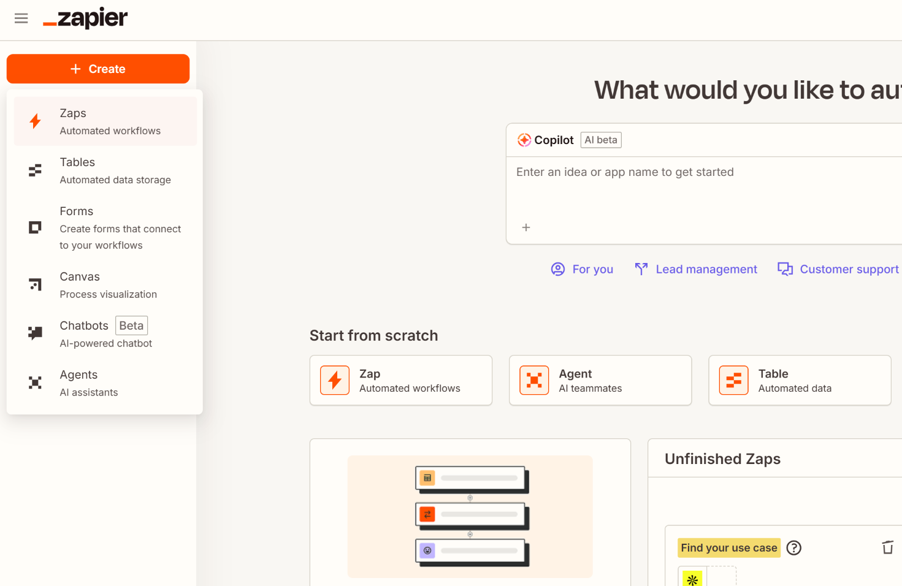The width and height of the screenshot is (902, 586).
Task: Select the For you suggestion filter
Action: coord(582,269)
